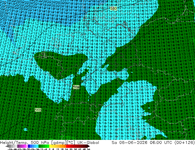Select the yellow swatch in the temperature legend
This screenshot has height=150, width=195.
(50, 146)
